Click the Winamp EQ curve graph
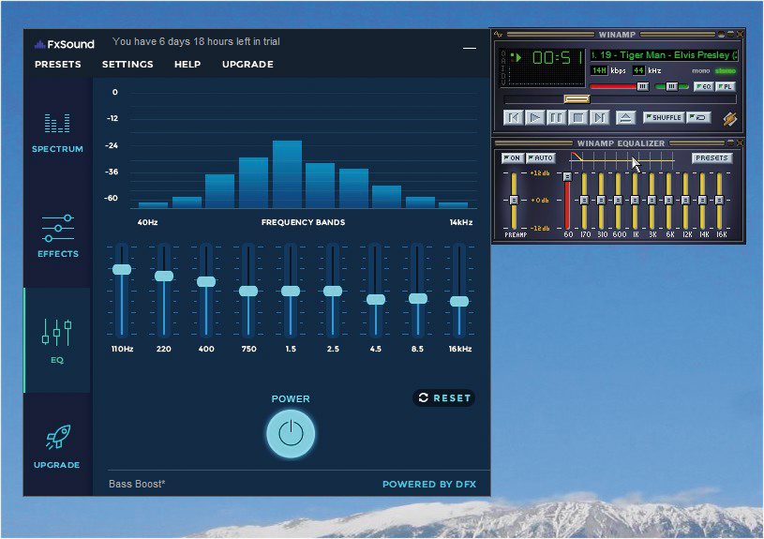This screenshot has height=539, width=764. [x=622, y=158]
